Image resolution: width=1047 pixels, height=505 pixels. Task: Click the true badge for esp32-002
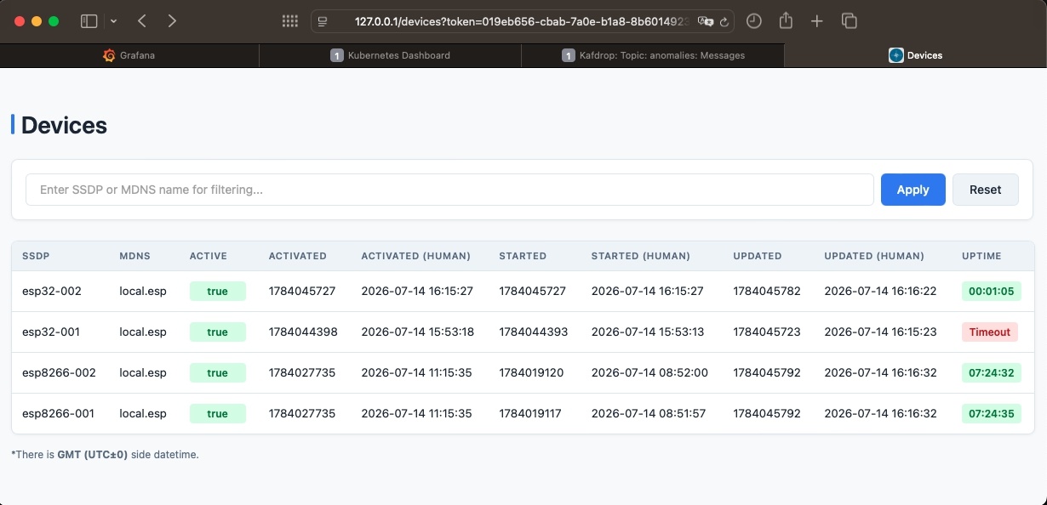point(217,292)
